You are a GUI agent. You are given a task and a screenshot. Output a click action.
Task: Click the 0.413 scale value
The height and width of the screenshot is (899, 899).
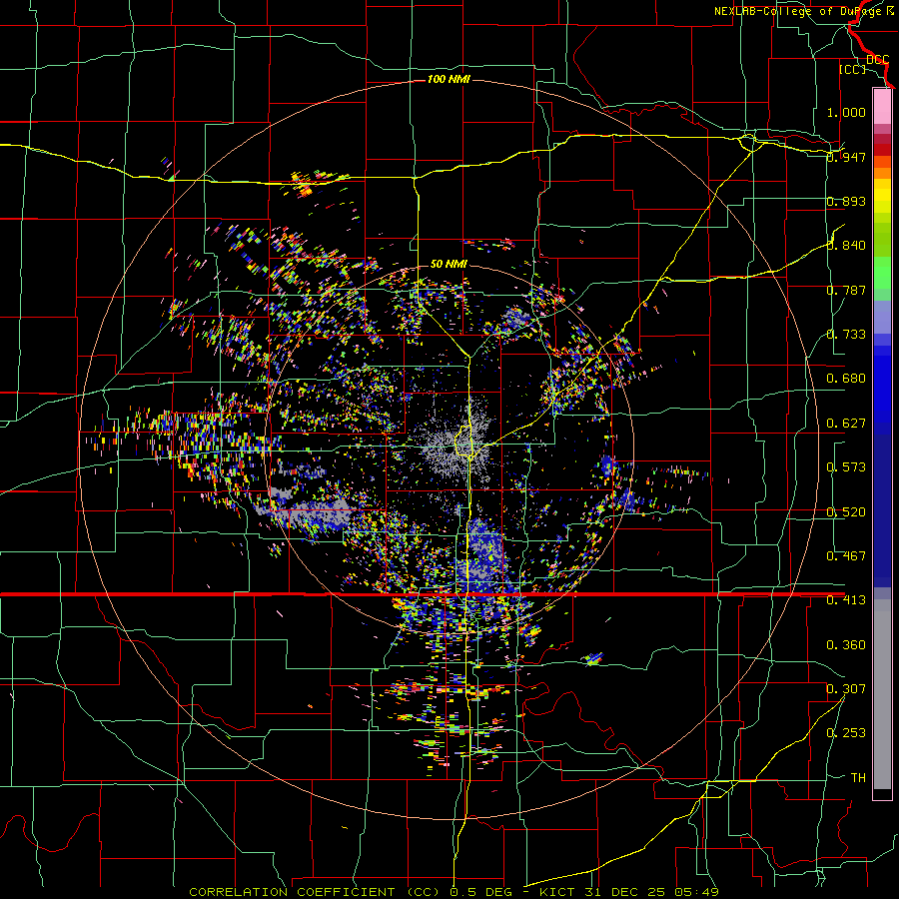point(846,600)
